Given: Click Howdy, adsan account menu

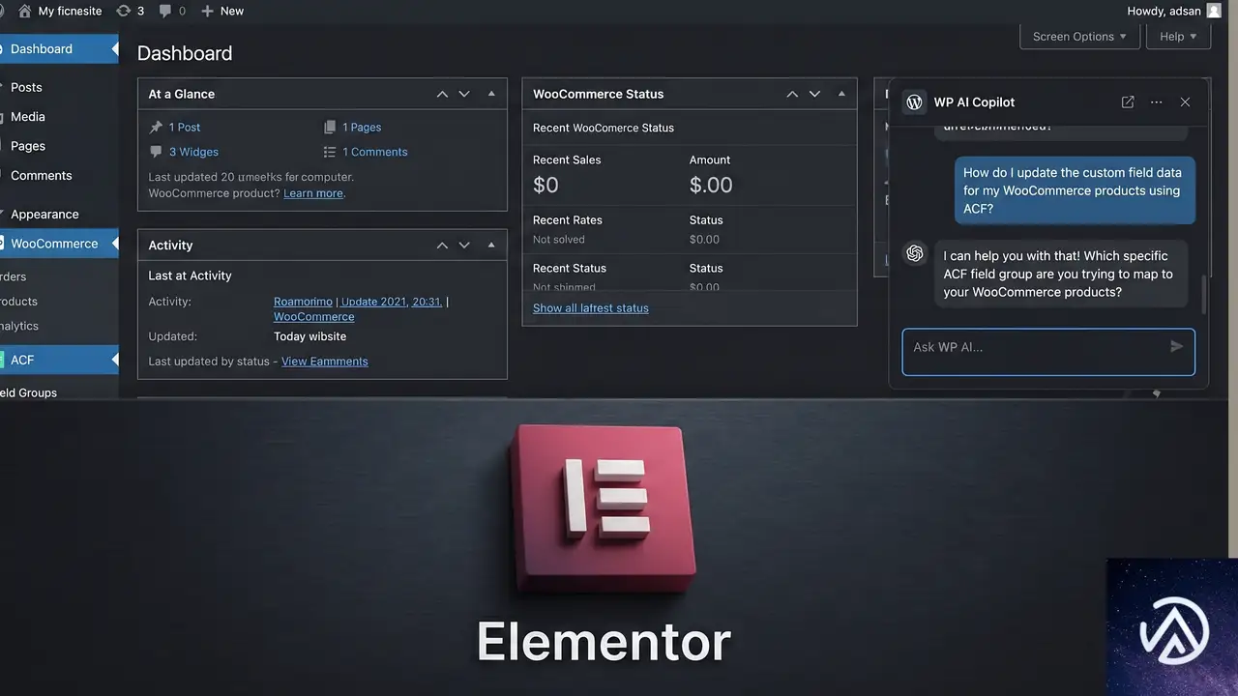Looking at the screenshot, I should click(x=1174, y=11).
